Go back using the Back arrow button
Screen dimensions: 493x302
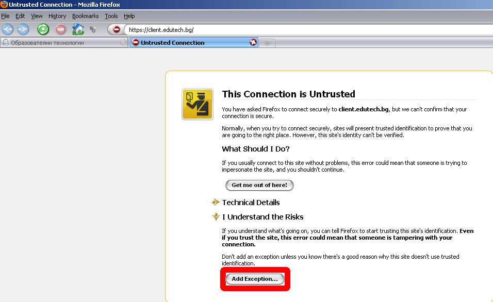tap(8, 29)
